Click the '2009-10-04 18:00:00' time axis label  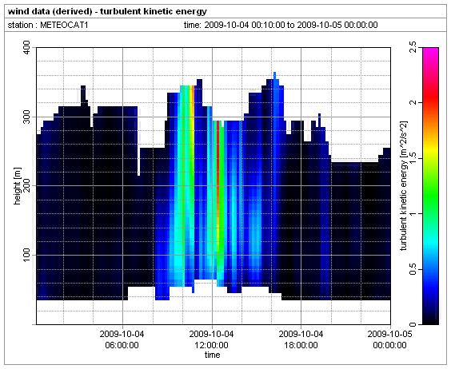(301, 339)
